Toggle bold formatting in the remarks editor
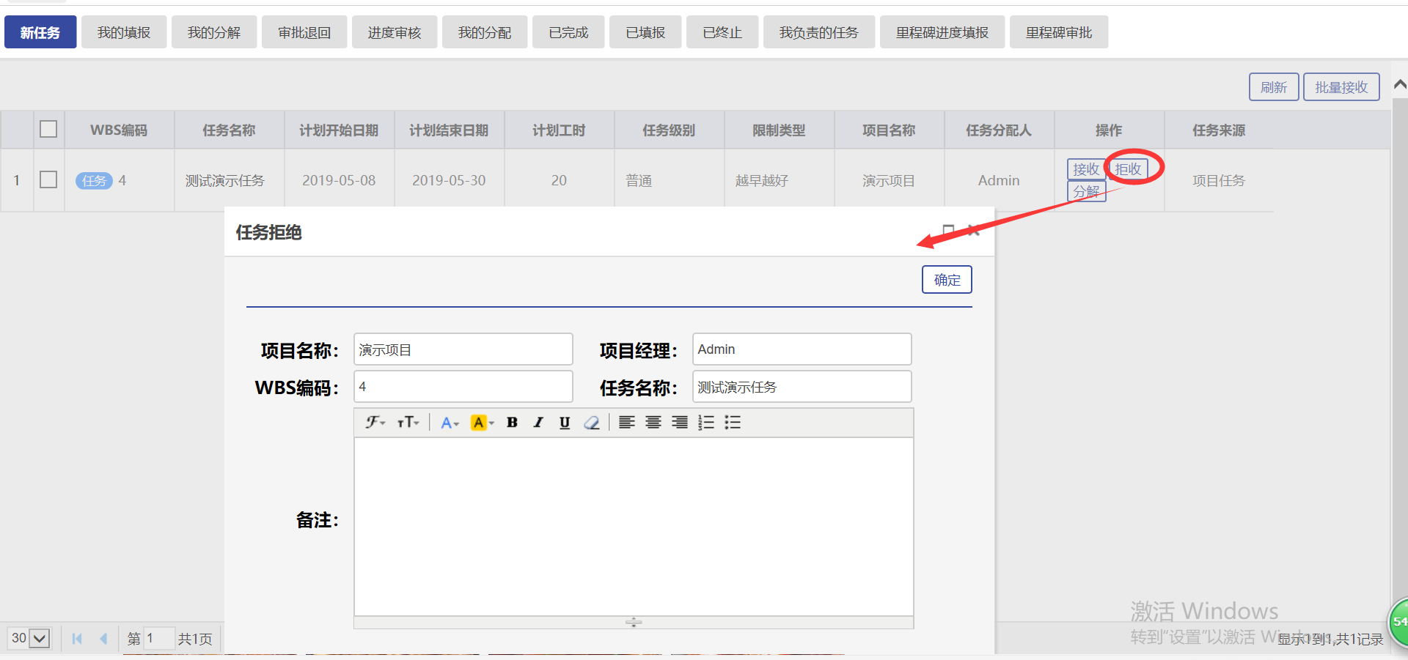1408x660 pixels. click(512, 423)
